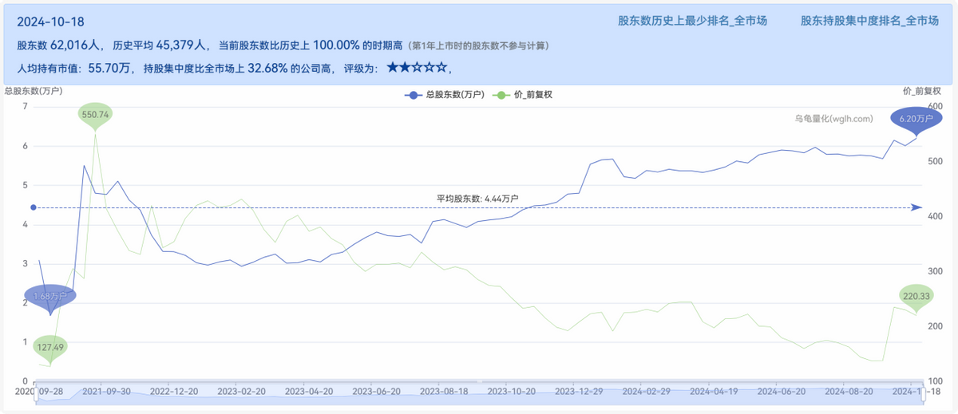Open the 股东持股集中度排名_全市场 link
This screenshot has height=414, width=958.
click(x=869, y=21)
